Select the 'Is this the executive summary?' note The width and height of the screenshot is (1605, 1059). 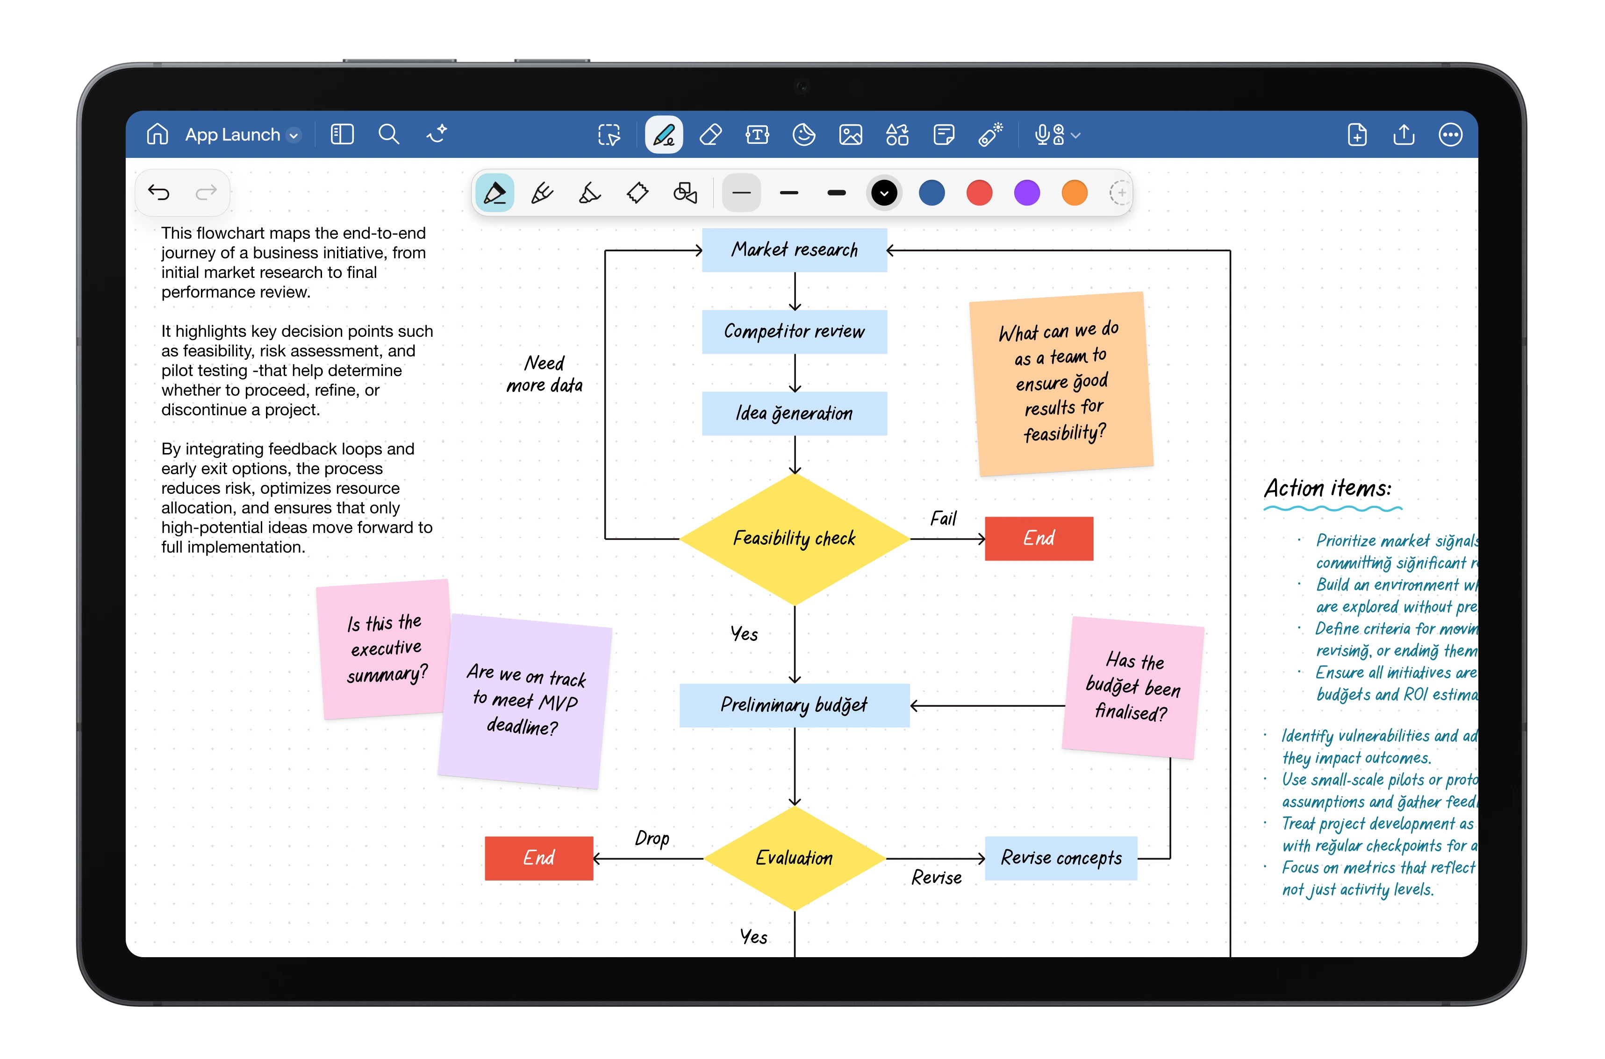(384, 648)
